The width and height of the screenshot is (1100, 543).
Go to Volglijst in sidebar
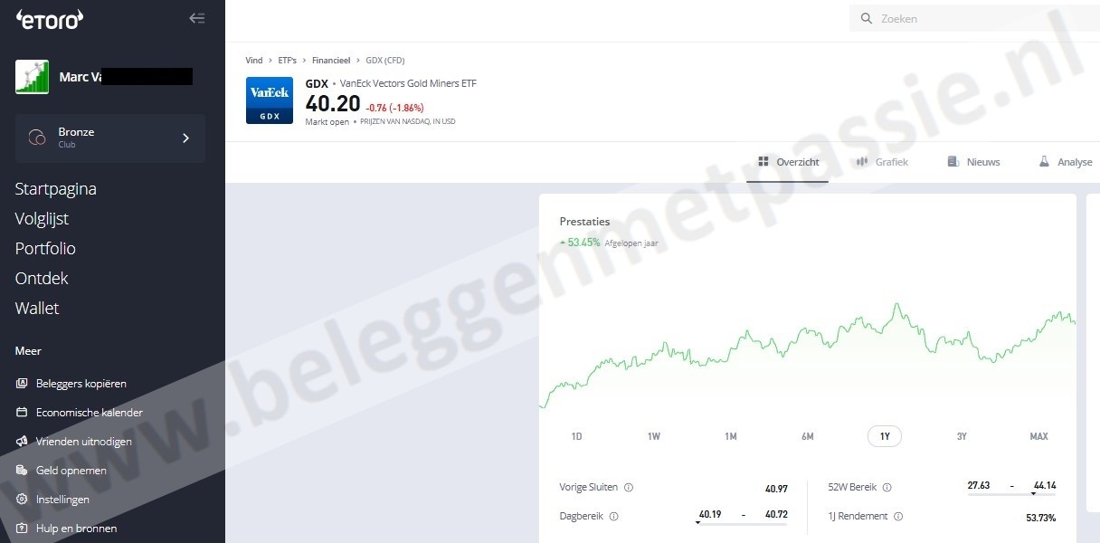point(42,218)
